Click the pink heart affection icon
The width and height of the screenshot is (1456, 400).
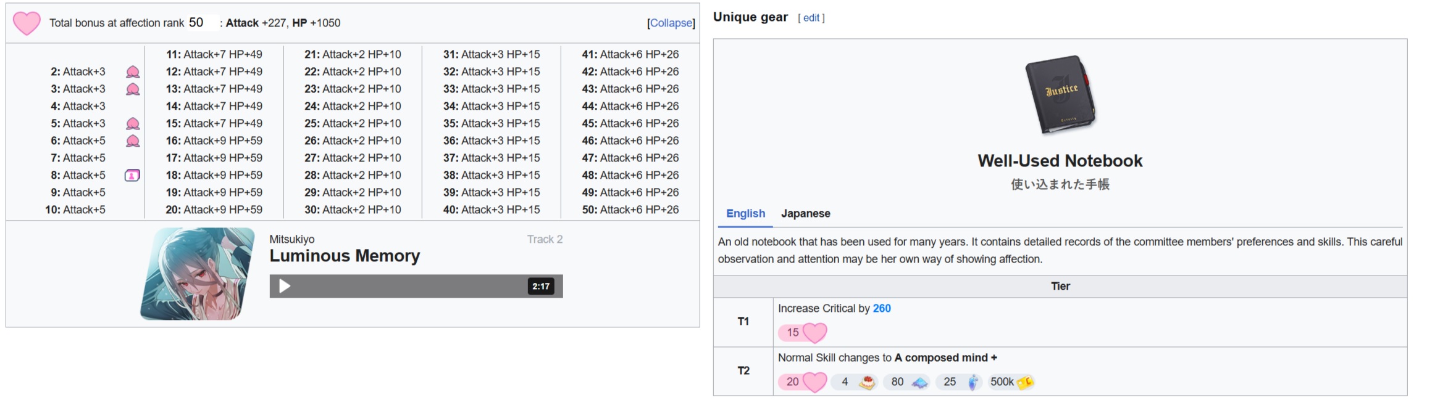coord(27,23)
